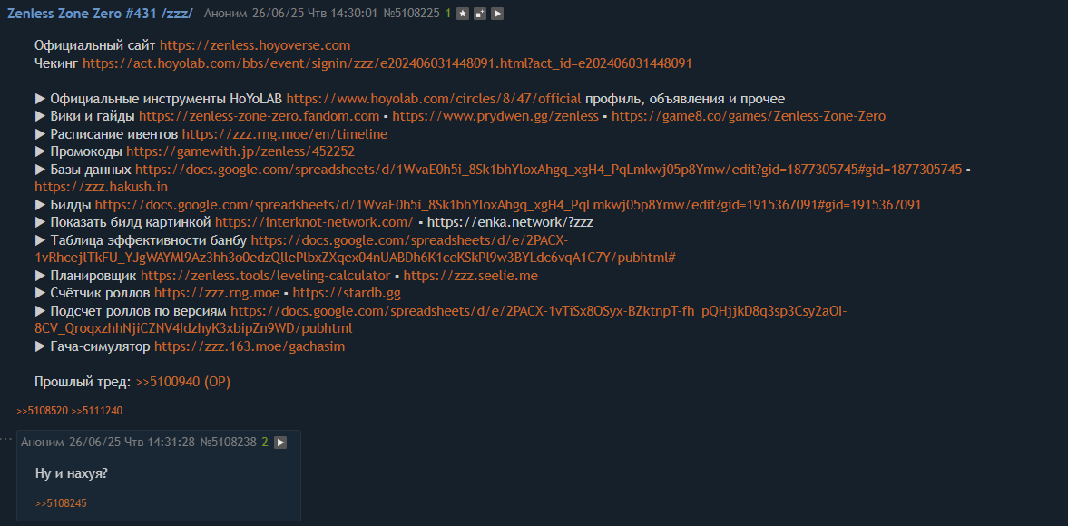Click the 'Официальный сайт' label
Screen dimensions: 1068x526
click(95, 45)
